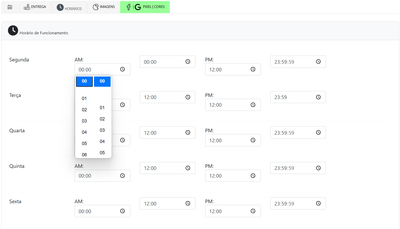Screen dimensions: 400x229
Task: Click the highlighted 00 hour option
Action: coord(84,81)
